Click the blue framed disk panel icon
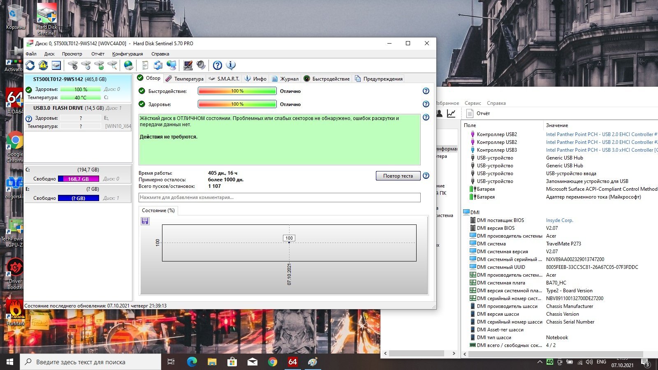Viewport: 658px width, 370px height. coord(56,65)
